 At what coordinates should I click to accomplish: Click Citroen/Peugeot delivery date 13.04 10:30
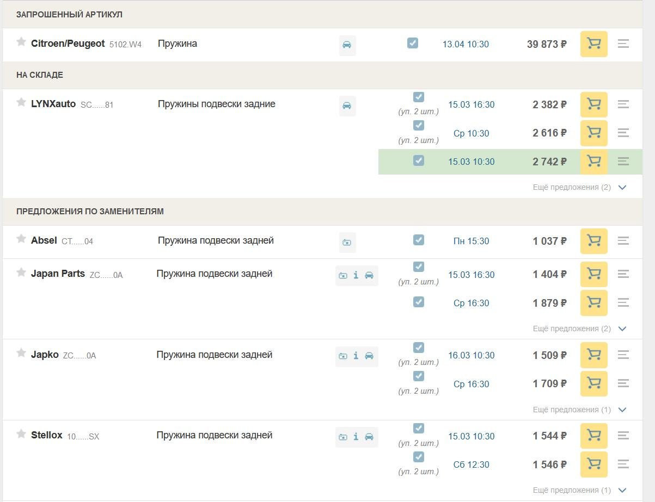coord(466,45)
